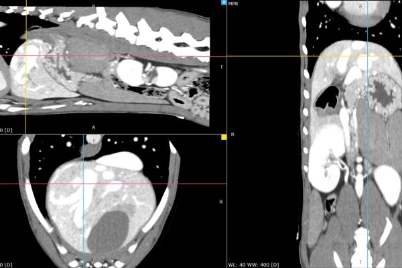
Task: Click the crosshair intersection in sagittal view
Action: pyautogui.click(x=25, y=56)
